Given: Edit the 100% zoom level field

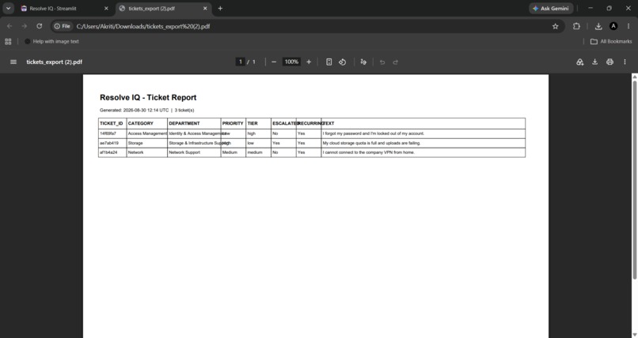Looking at the screenshot, I should [x=291, y=62].
